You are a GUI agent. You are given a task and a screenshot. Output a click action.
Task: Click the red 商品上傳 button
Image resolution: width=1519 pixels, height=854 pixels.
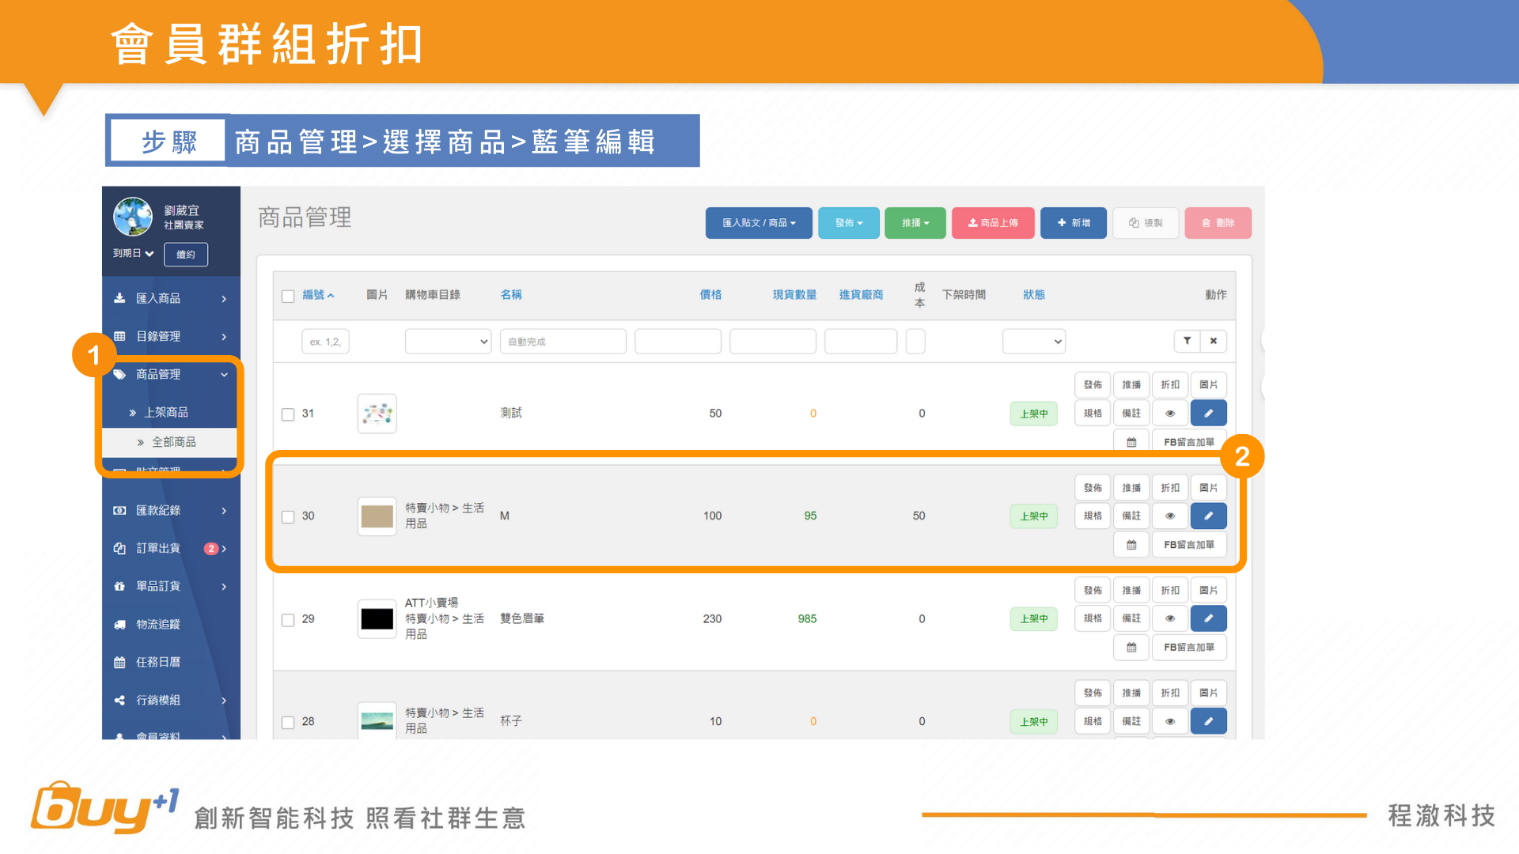click(993, 223)
